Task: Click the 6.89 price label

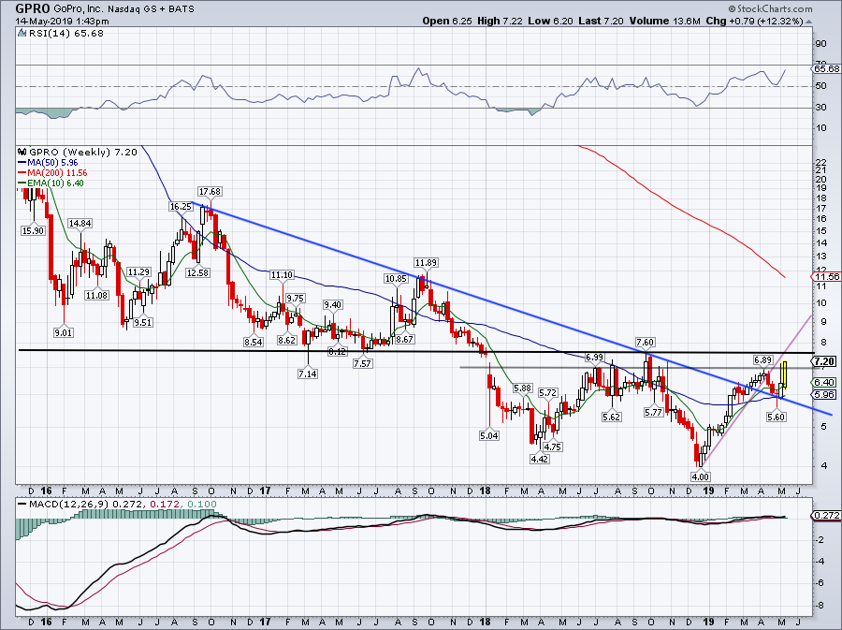Action: pyautogui.click(x=763, y=359)
